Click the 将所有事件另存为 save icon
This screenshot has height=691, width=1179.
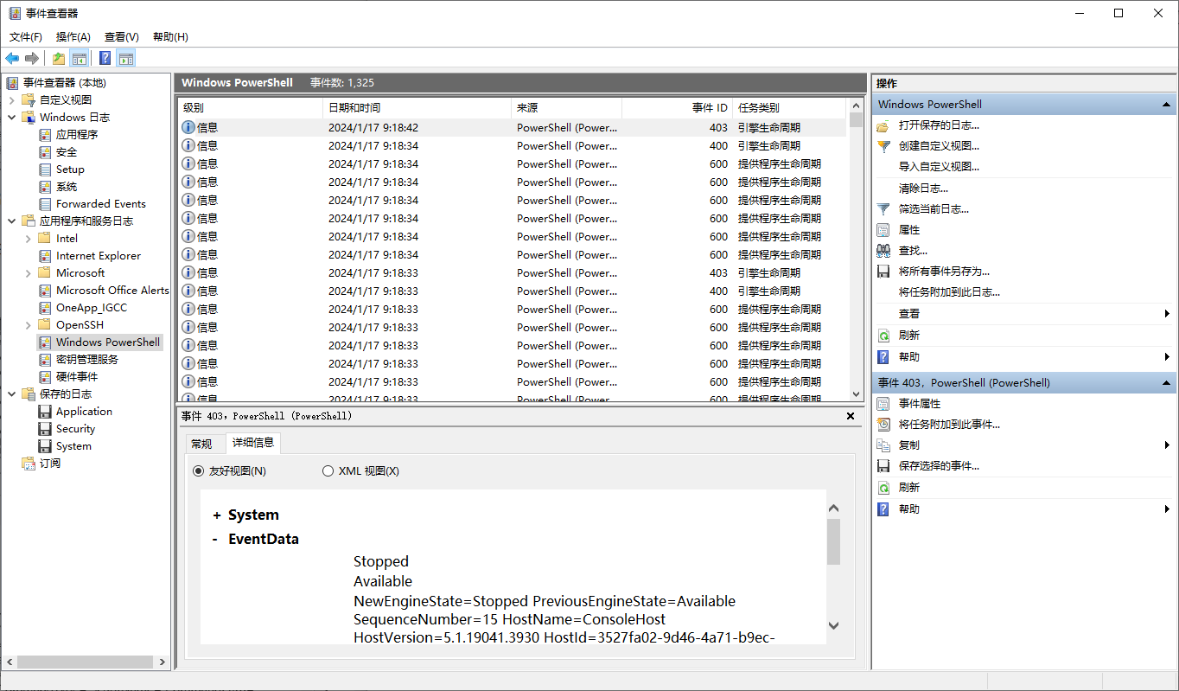pyautogui.click(x=883, y=272)
